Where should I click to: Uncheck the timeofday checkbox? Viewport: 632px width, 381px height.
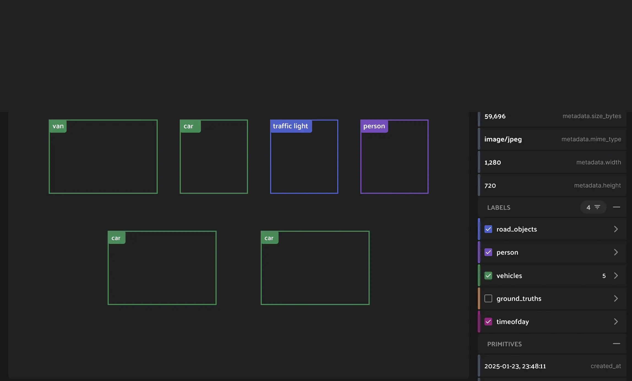pyautogui.click(x=488, y=322)
